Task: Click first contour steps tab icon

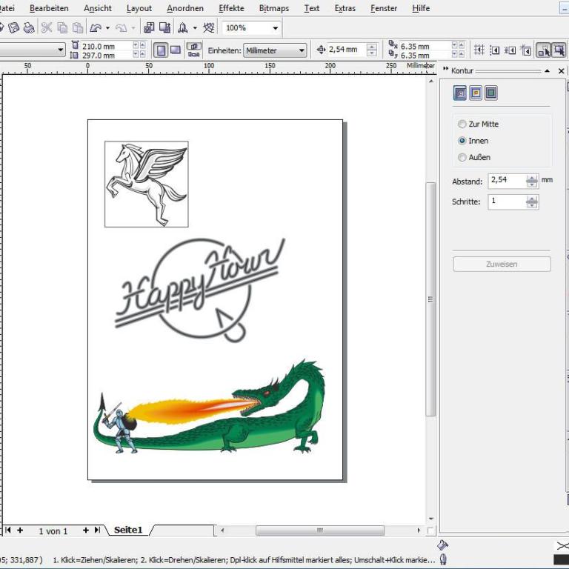Action: [x=460, y=93]
